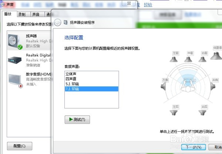
Task: Click the 测试(T) test button
Action: pos(77,119)
